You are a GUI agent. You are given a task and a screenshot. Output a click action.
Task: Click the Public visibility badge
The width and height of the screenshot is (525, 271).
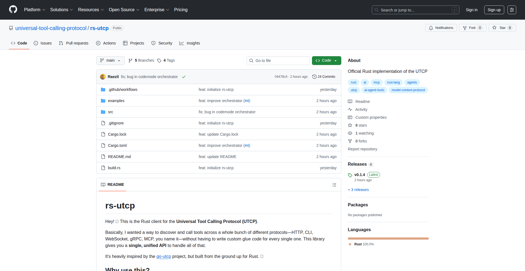tap(117, 28)
